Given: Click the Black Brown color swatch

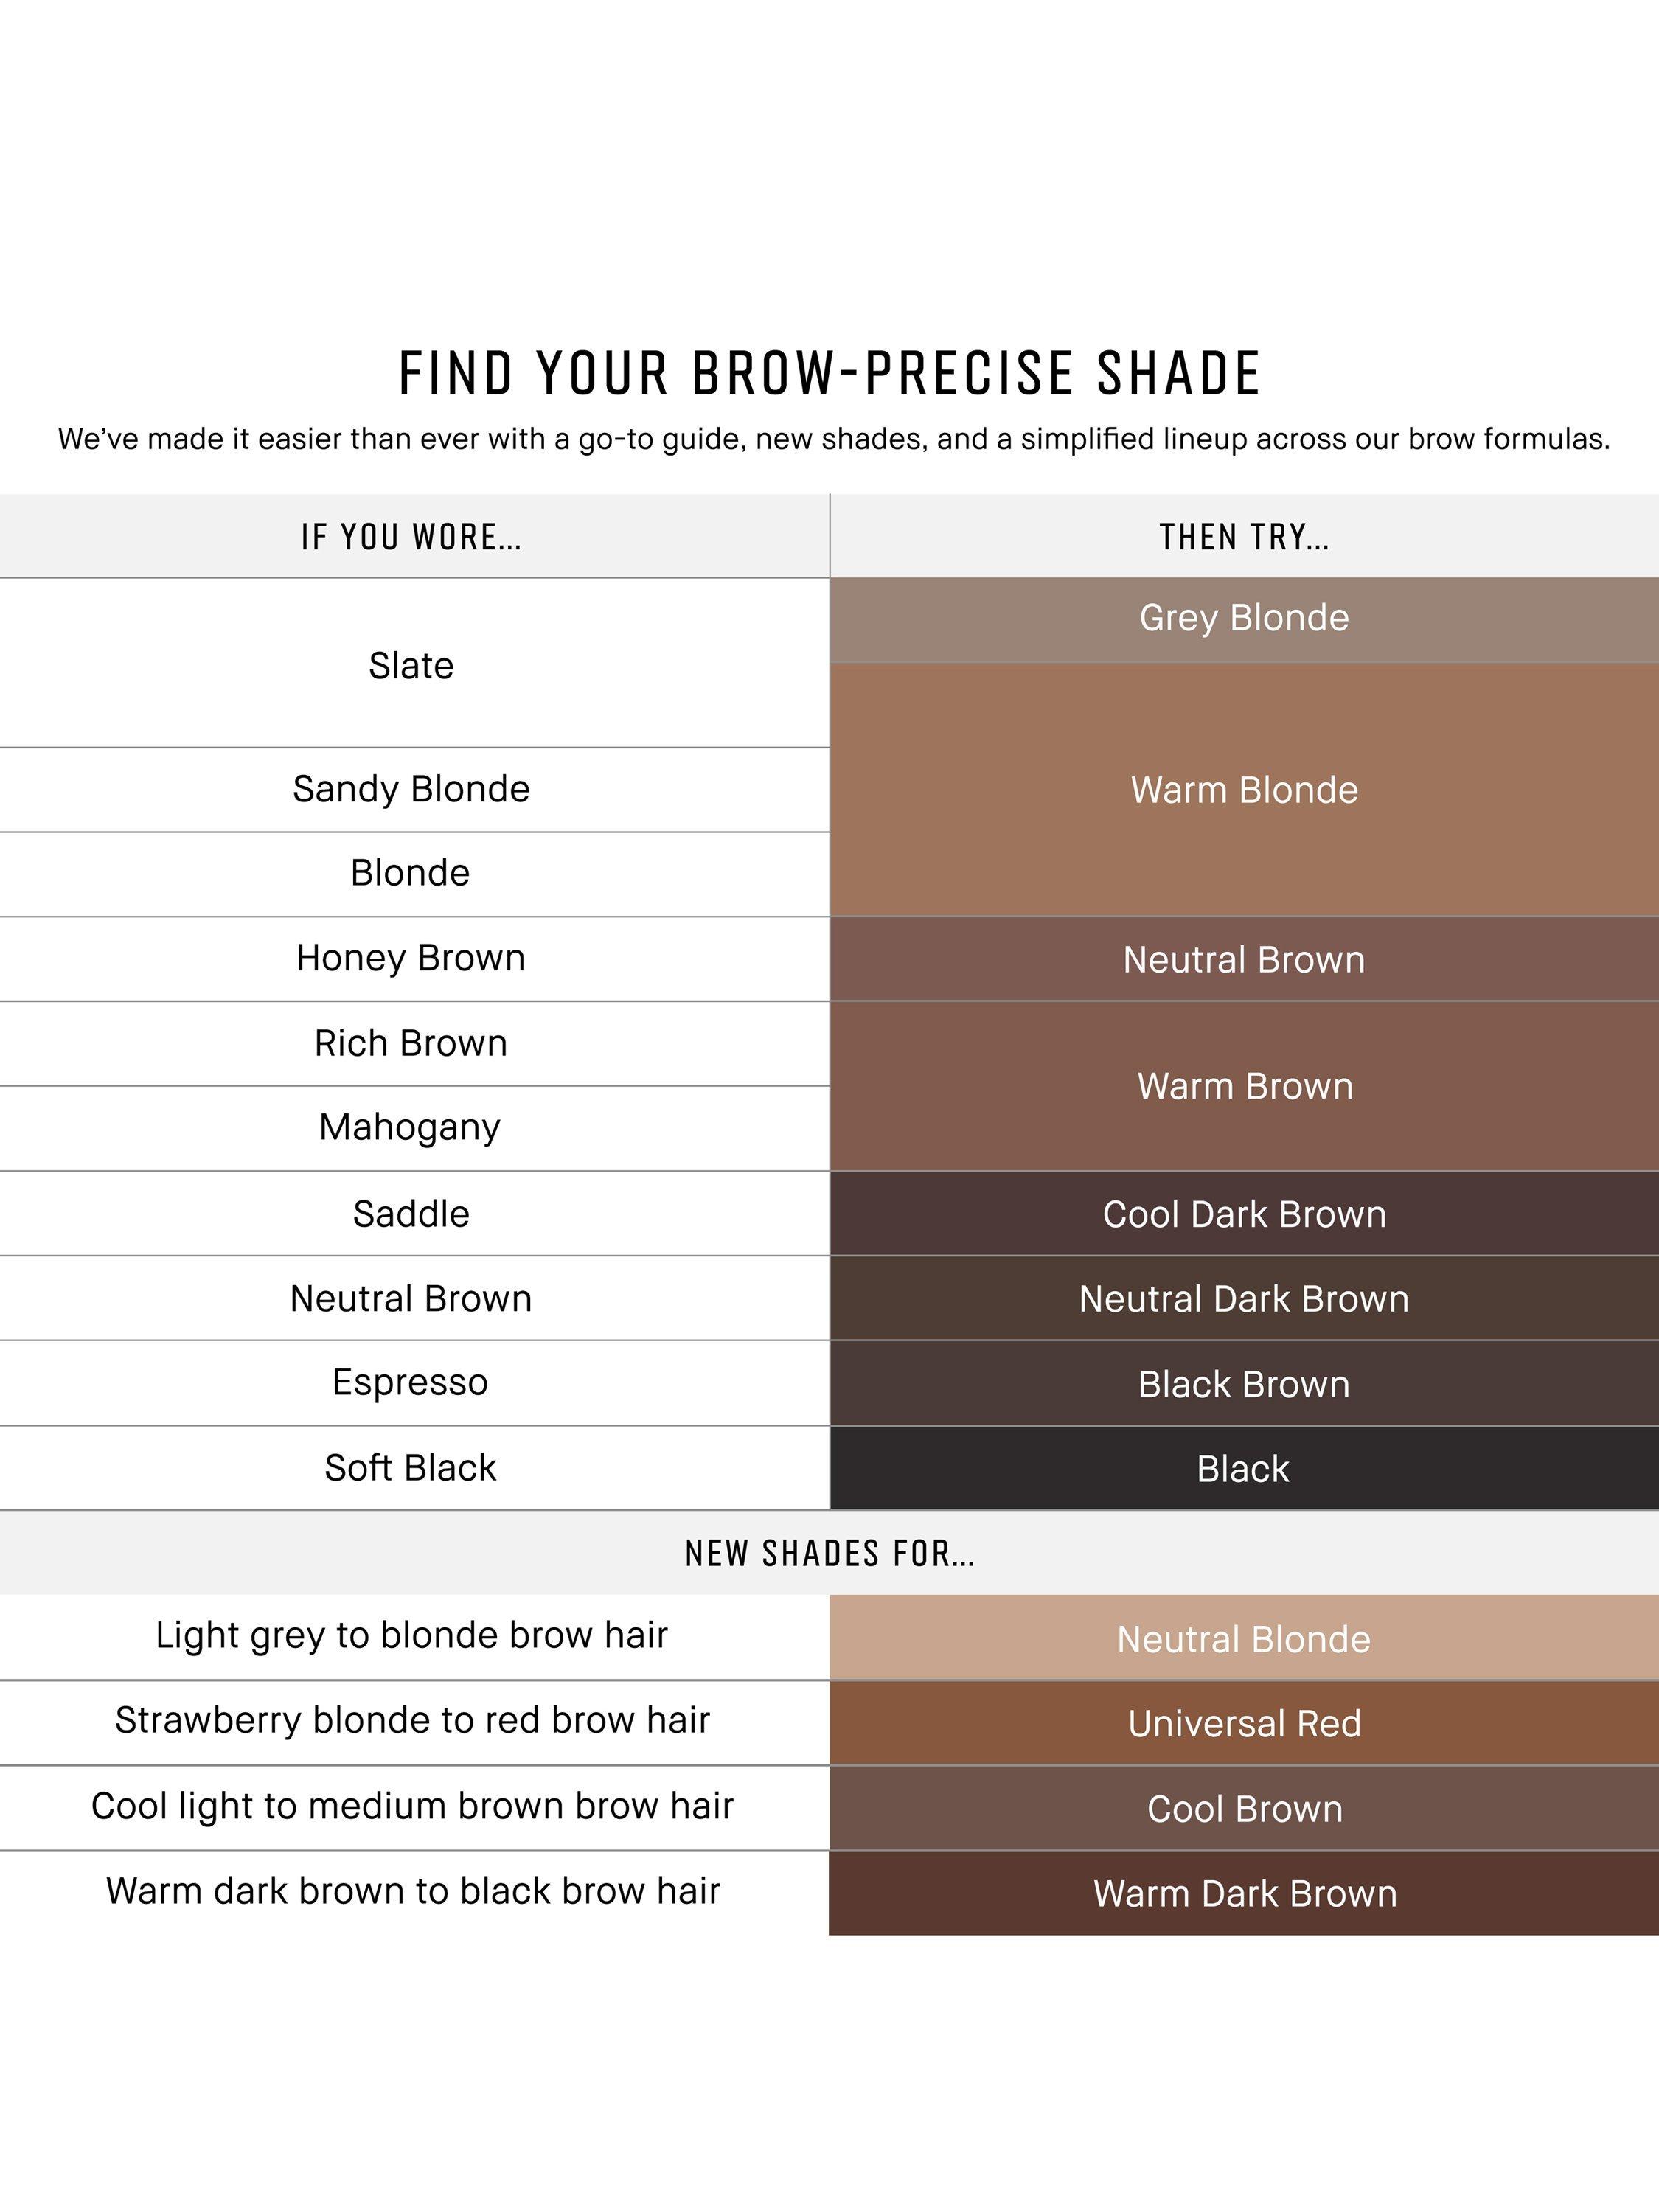Looking at the screenshot, I should tap(1243, 1384).
